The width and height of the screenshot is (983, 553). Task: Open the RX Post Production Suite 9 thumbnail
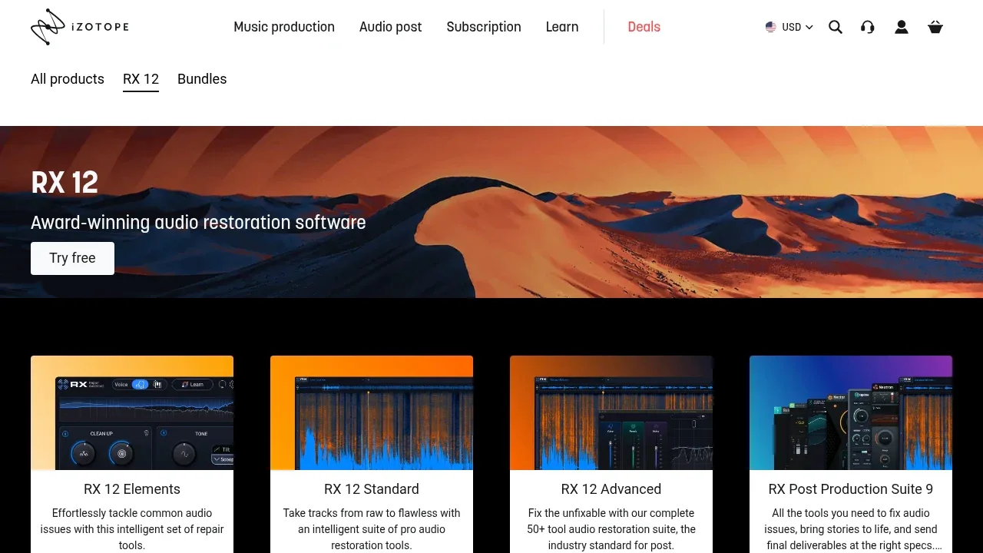coord(851,412)
